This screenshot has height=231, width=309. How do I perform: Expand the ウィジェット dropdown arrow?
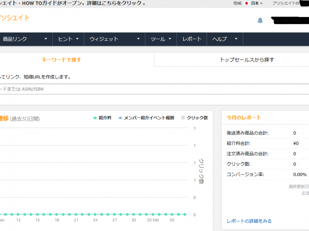tap(138, 39)
